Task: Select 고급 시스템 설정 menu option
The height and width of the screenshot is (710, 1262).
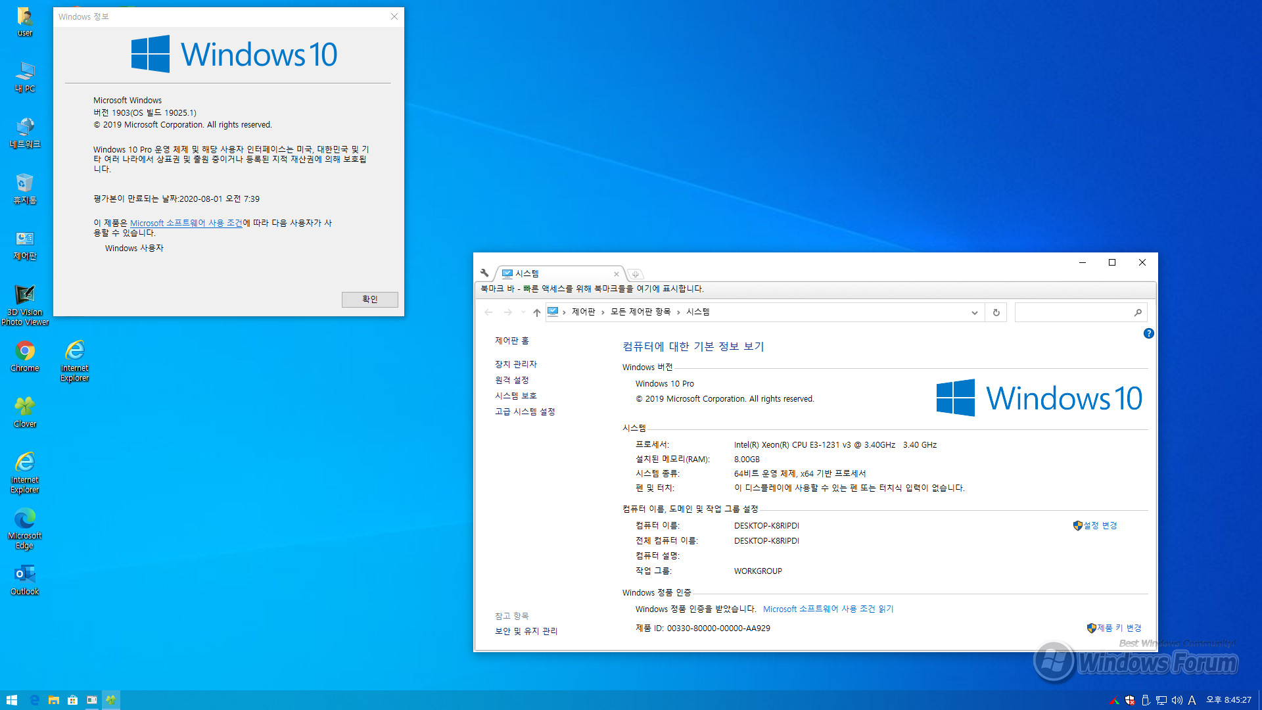Action: coord(525,411)
